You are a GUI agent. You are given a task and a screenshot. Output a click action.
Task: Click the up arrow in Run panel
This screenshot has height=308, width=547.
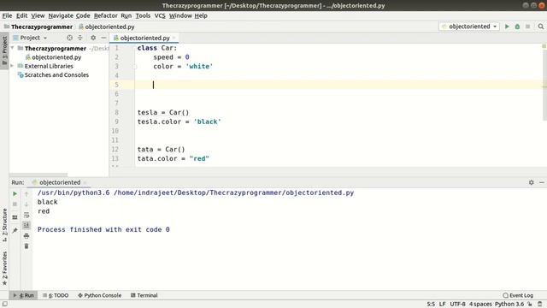coord(26,193)
